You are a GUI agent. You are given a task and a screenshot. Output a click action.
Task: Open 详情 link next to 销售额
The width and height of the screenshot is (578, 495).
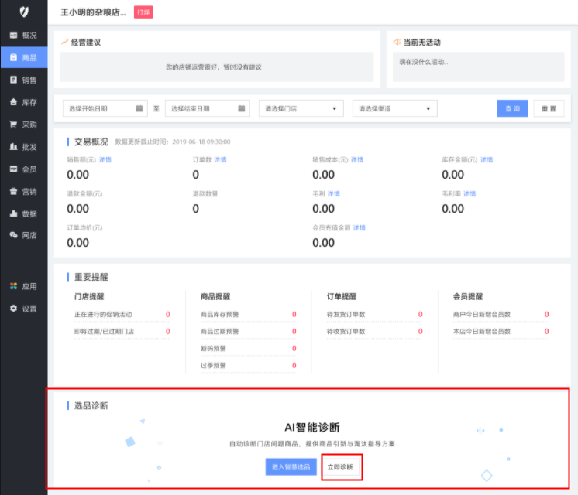[x=105, y=160]
